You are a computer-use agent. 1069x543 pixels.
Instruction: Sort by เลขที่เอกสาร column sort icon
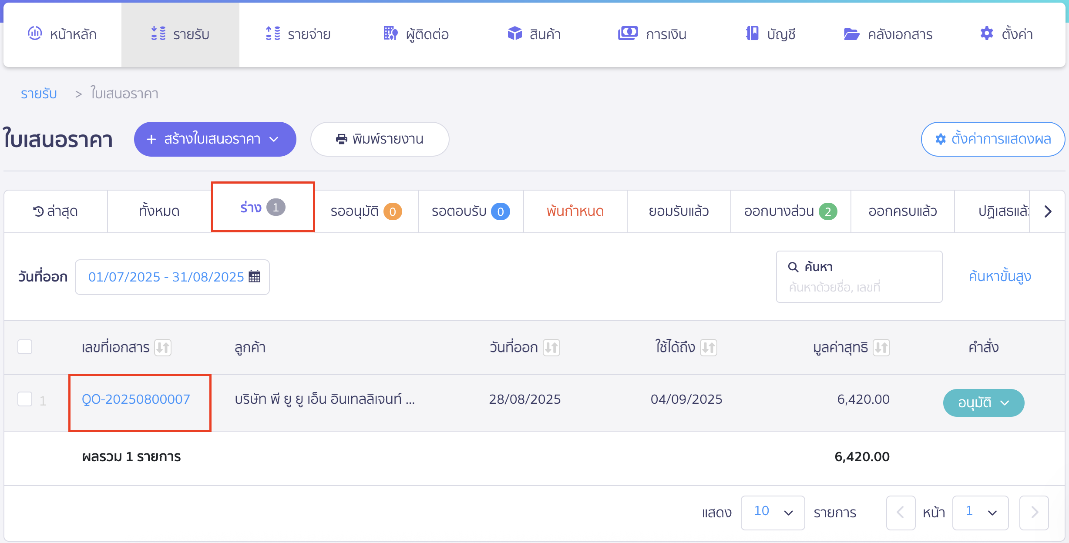(x=163, y=348)
